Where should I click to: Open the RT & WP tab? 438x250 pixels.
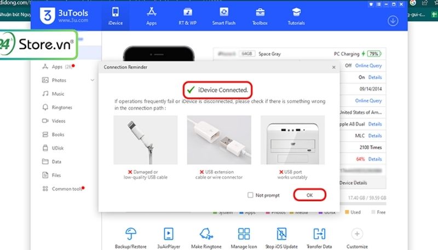pos(187,16)
